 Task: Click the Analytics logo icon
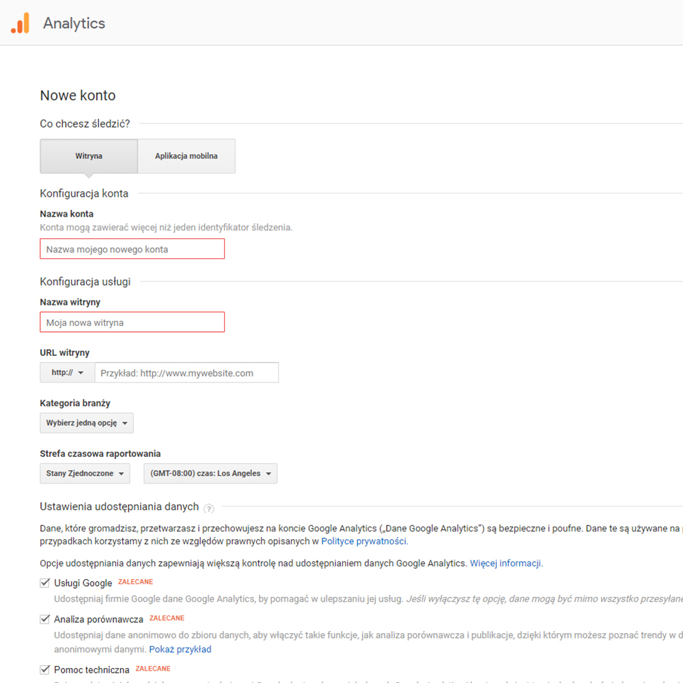[x=20, y=23]
